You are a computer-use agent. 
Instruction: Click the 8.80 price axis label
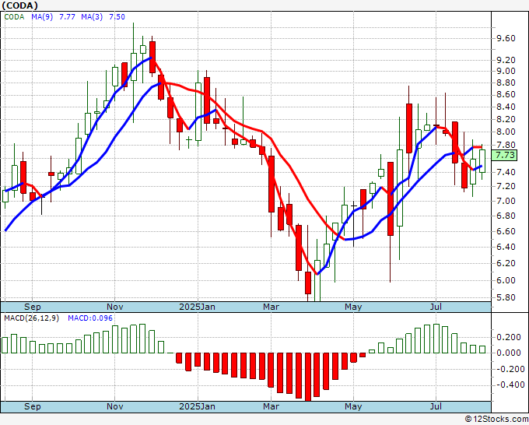(x=506, y=83)
